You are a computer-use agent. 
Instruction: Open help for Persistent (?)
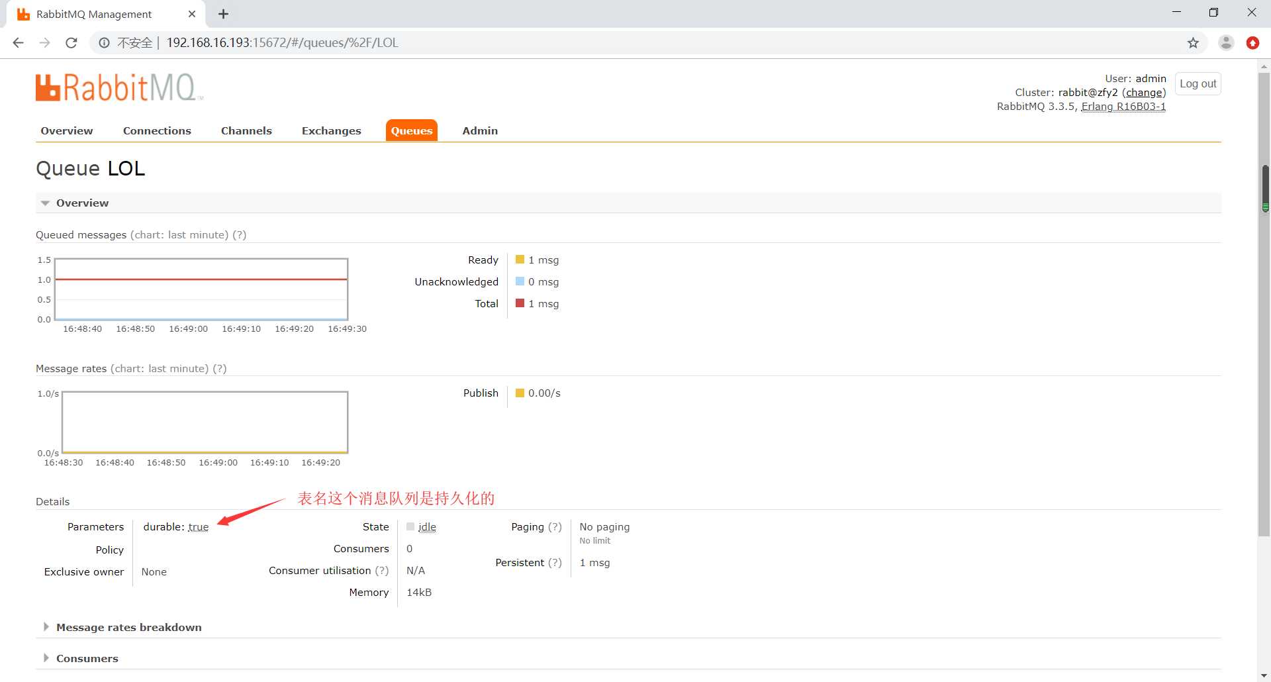coord(555,563)
